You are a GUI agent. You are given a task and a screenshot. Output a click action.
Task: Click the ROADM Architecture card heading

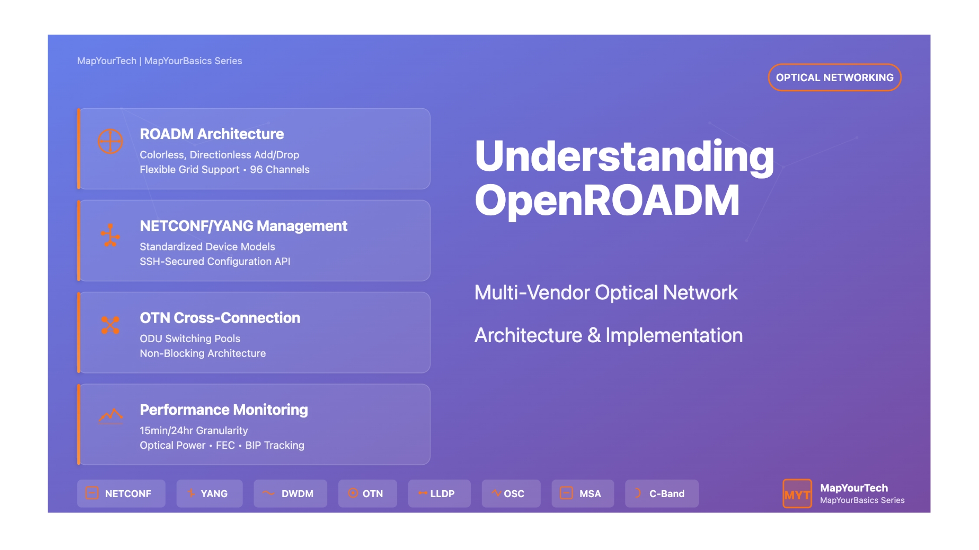click(x=212, y=134)
